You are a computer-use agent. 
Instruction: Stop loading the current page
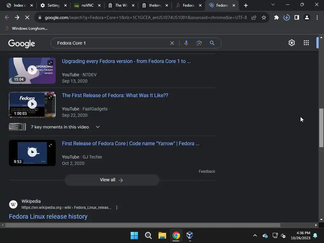tap(27, 18)
